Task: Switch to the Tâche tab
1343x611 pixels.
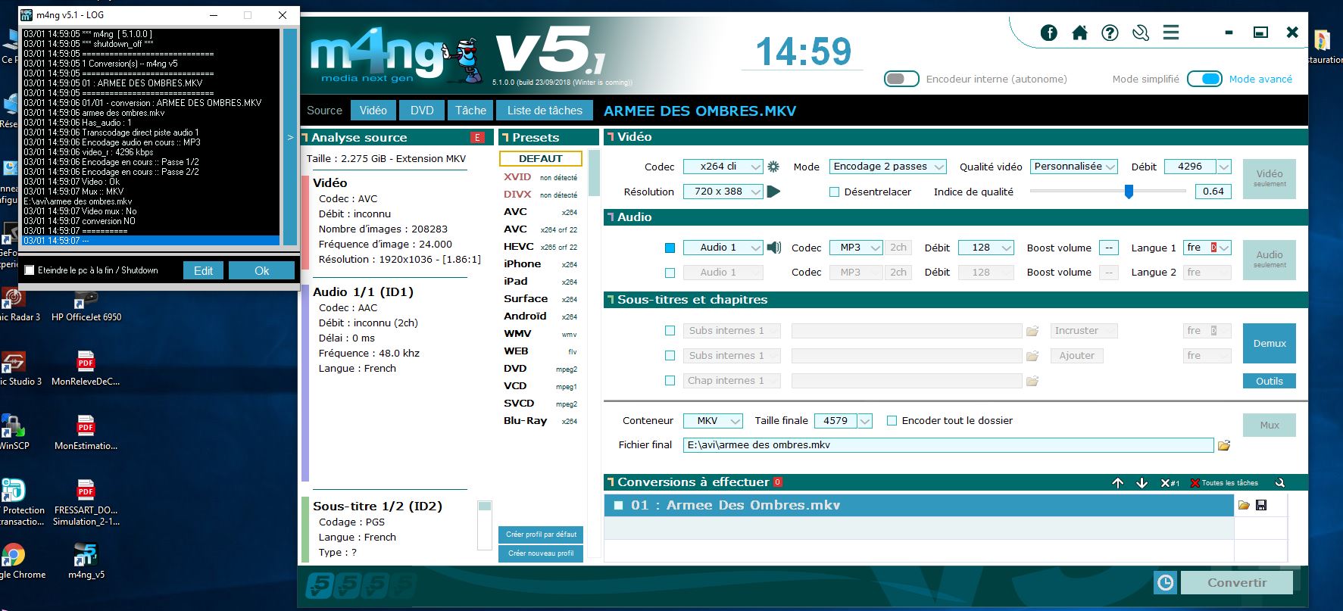Action: [x=470, y=111]
